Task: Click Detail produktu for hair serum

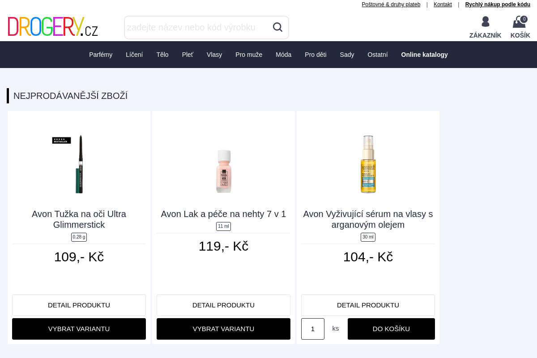Action: pos(368,305)
